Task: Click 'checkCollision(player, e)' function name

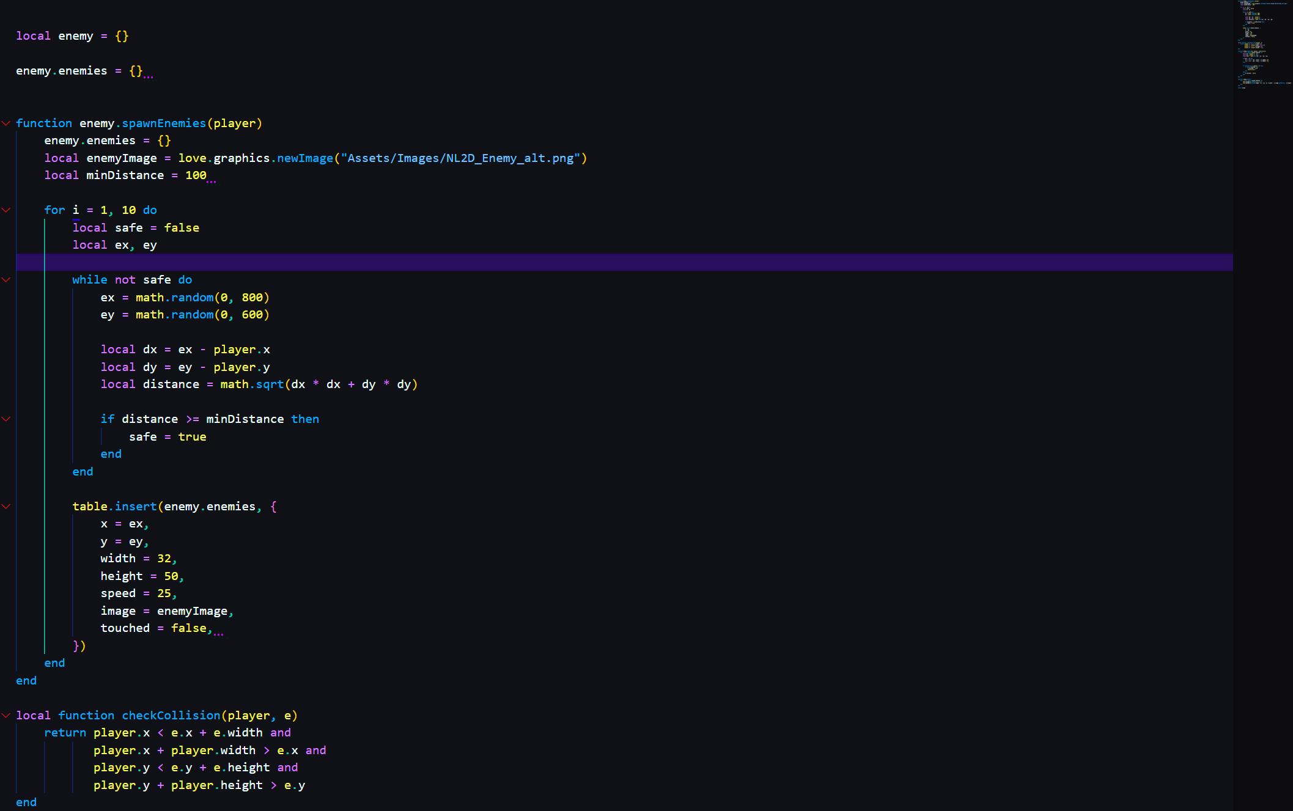Action: coord(210,716)
